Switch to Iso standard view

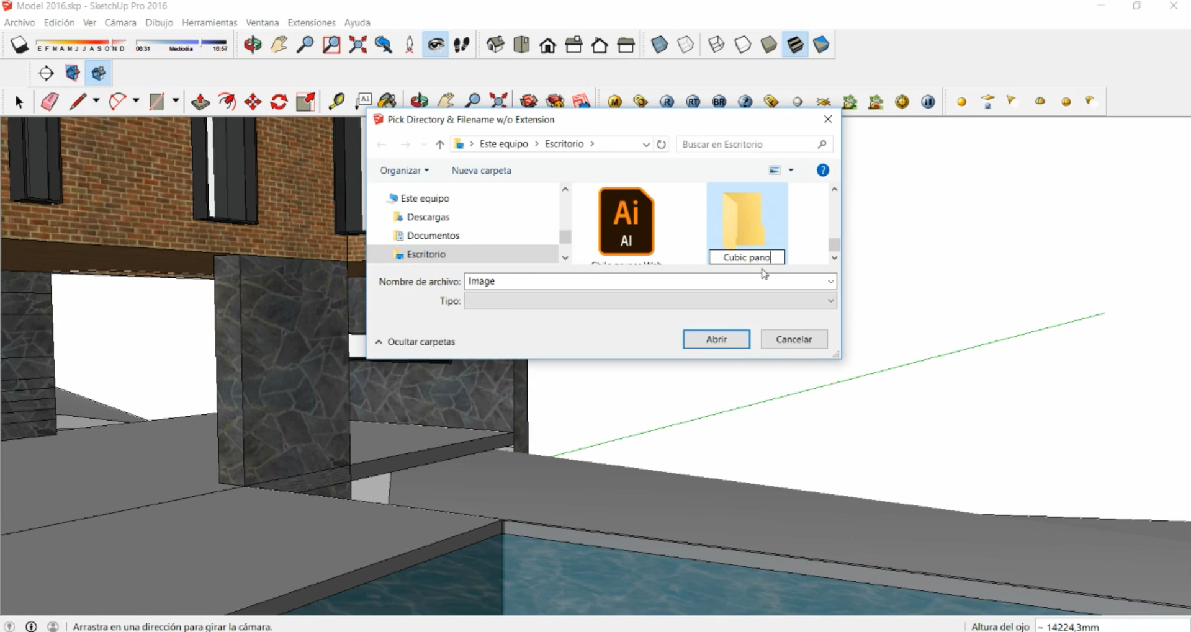(x=495, y=45)
